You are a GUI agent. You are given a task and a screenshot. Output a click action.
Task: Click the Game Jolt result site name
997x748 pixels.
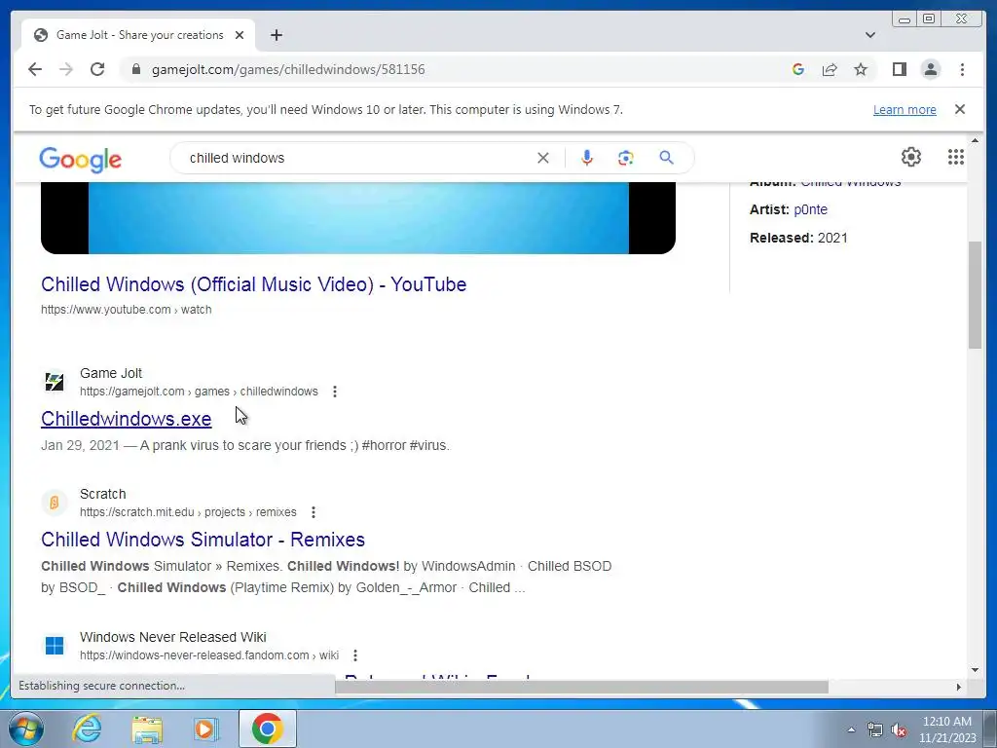point(111,373)
